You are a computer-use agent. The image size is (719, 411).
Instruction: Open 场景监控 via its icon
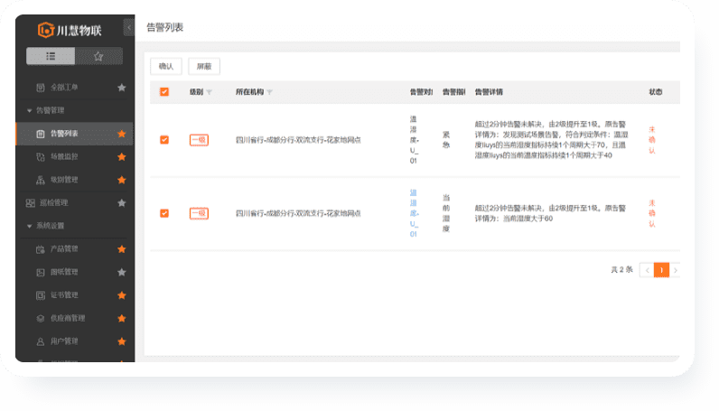41,156
